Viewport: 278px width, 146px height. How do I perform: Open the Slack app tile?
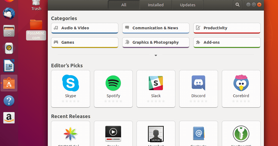pos(156,89)
